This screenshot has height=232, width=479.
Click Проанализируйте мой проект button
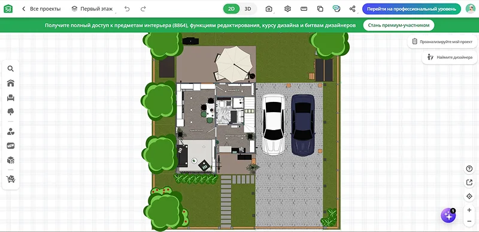click(x=442, y=41)
